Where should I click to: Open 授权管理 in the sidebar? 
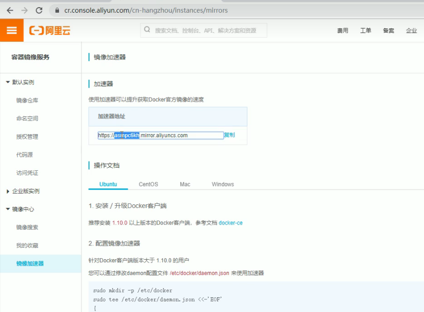27,137
